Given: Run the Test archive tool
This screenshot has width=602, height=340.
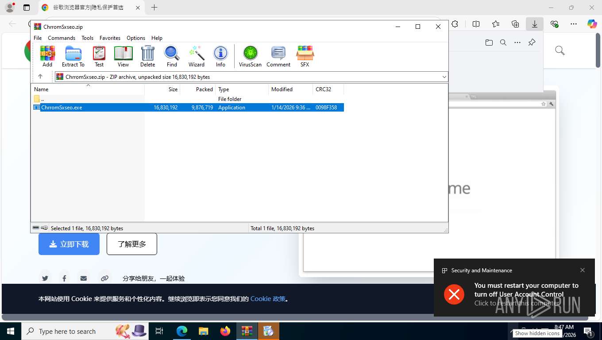Looking at the screenshot, I should (x=99, y=56).
